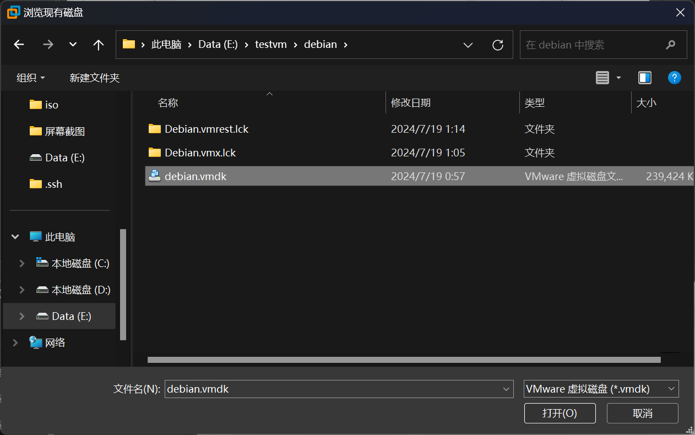Go up one folder level

(x=99, y=45)
